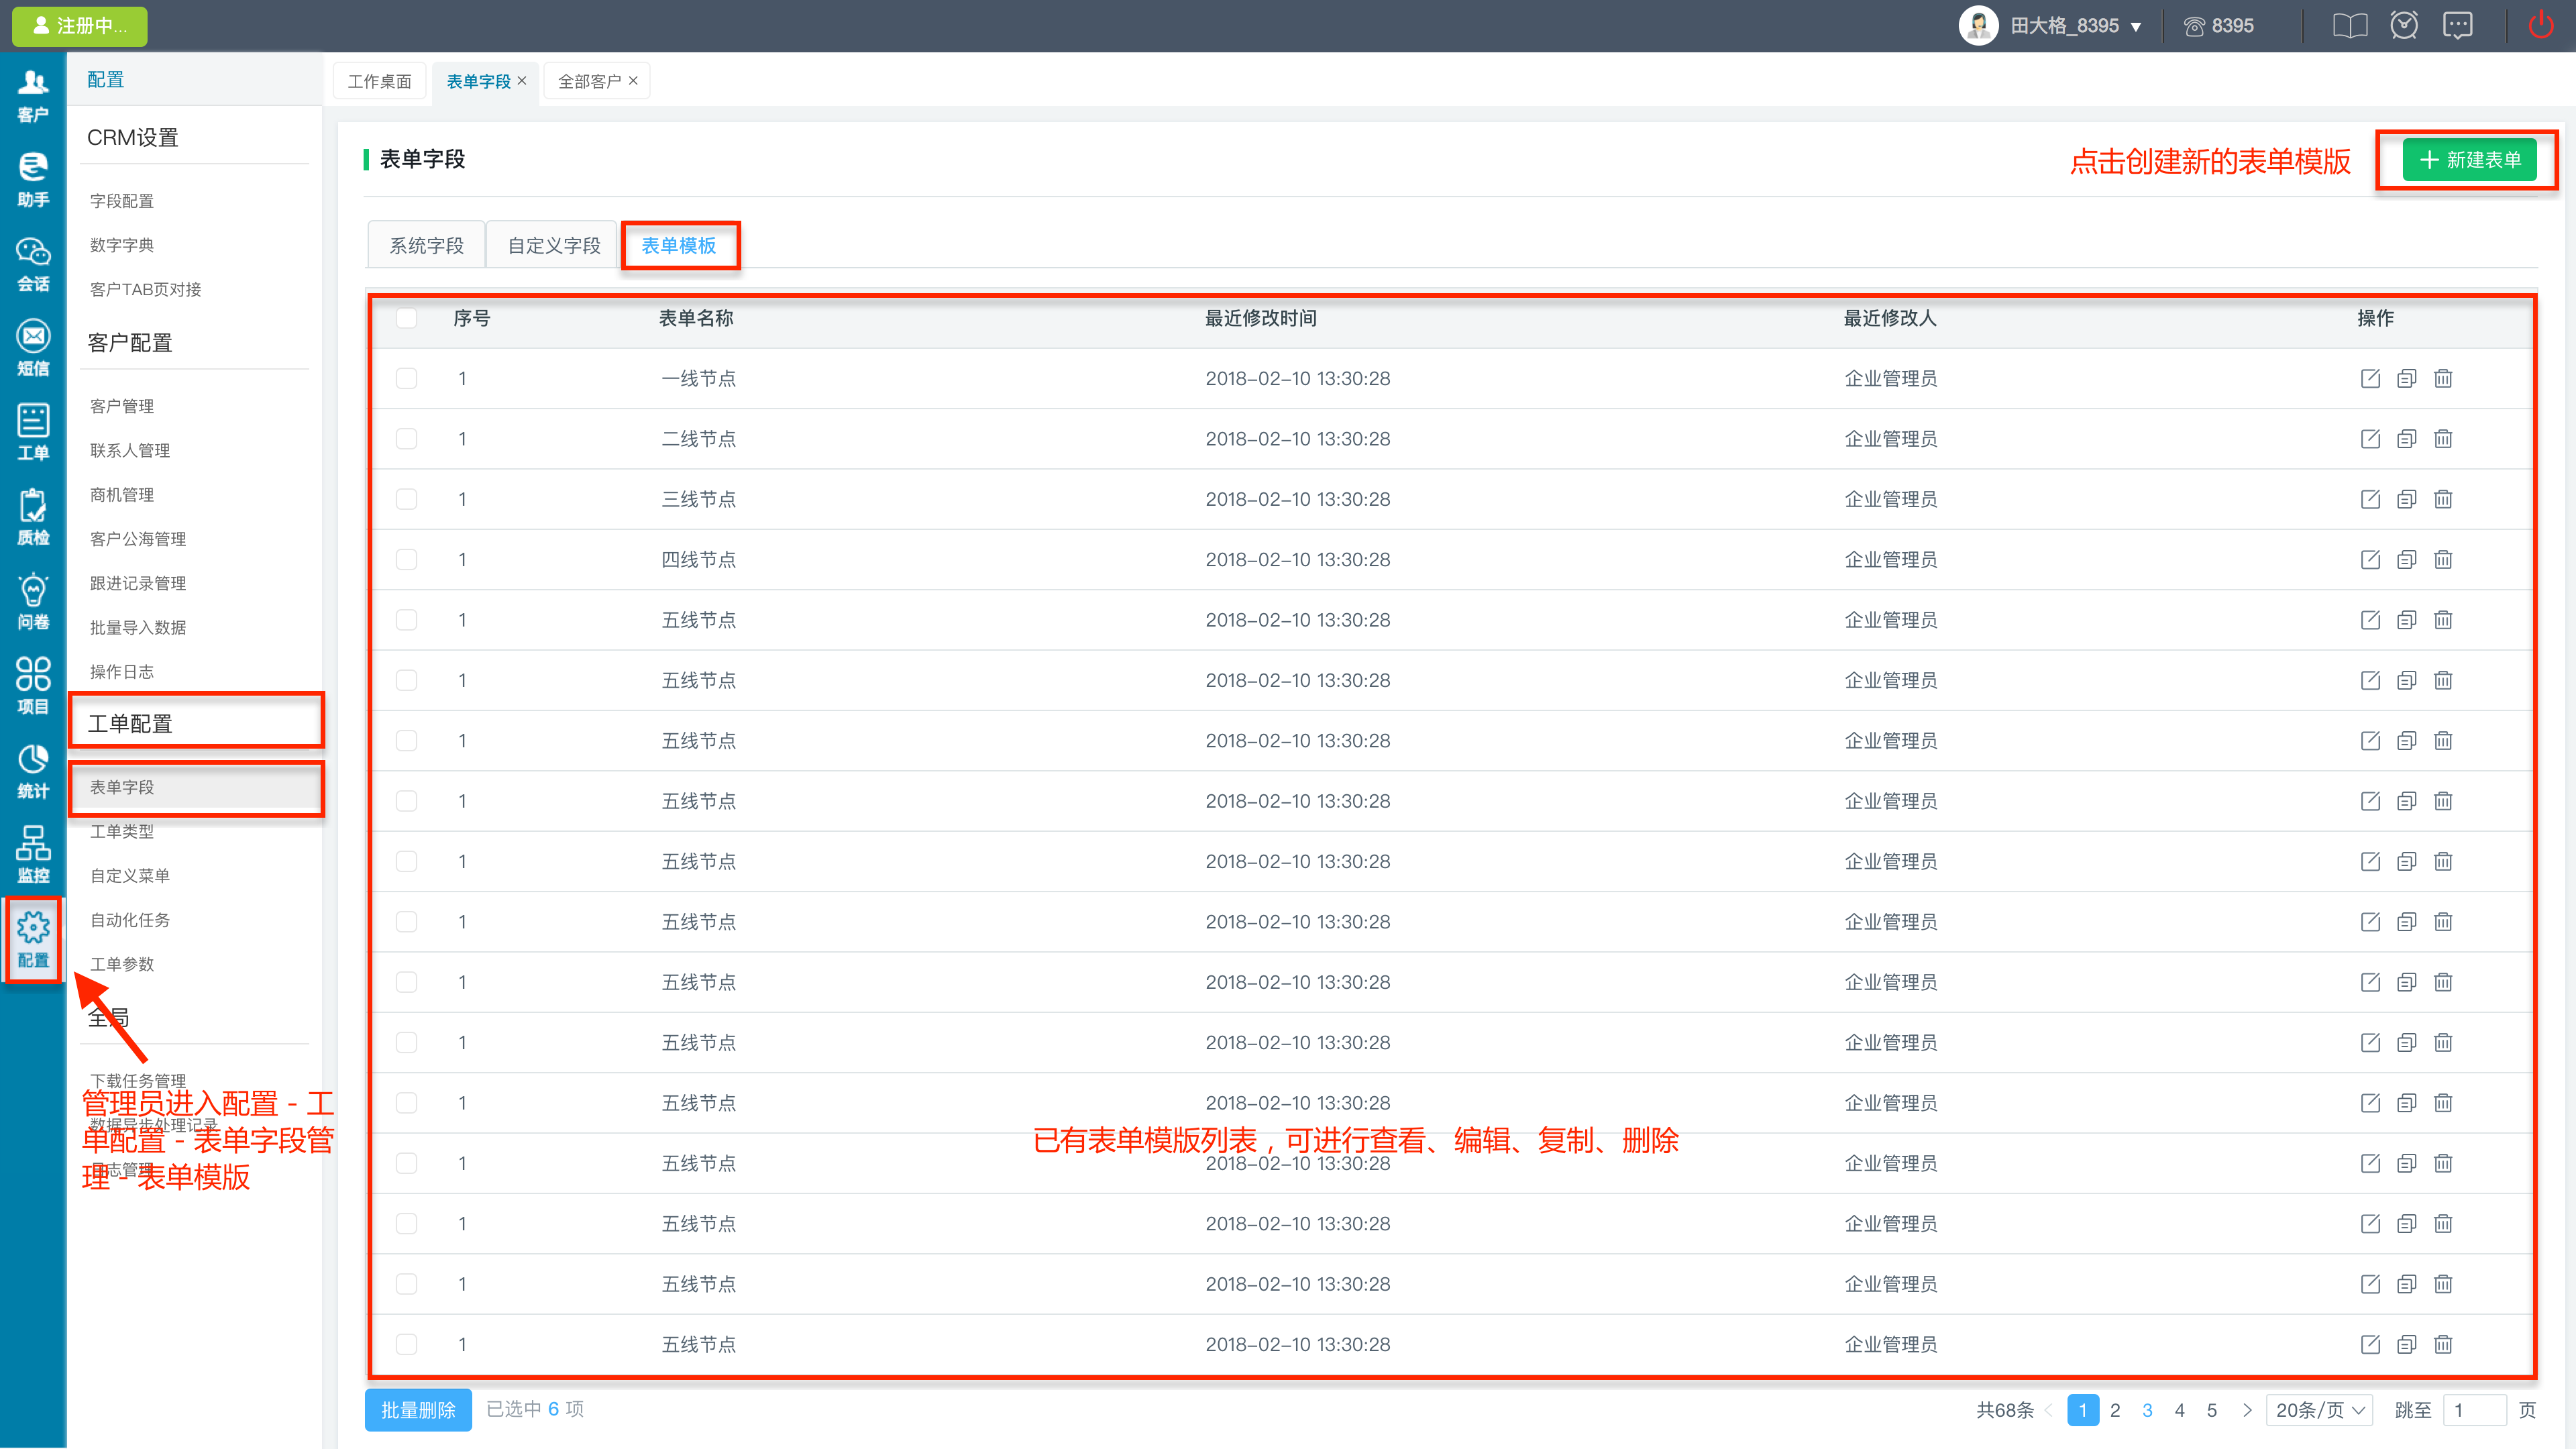This screenshot has height=1449, width=2576.
Task: Open 操作日志 menu item
Action: [x=122, y=672]
